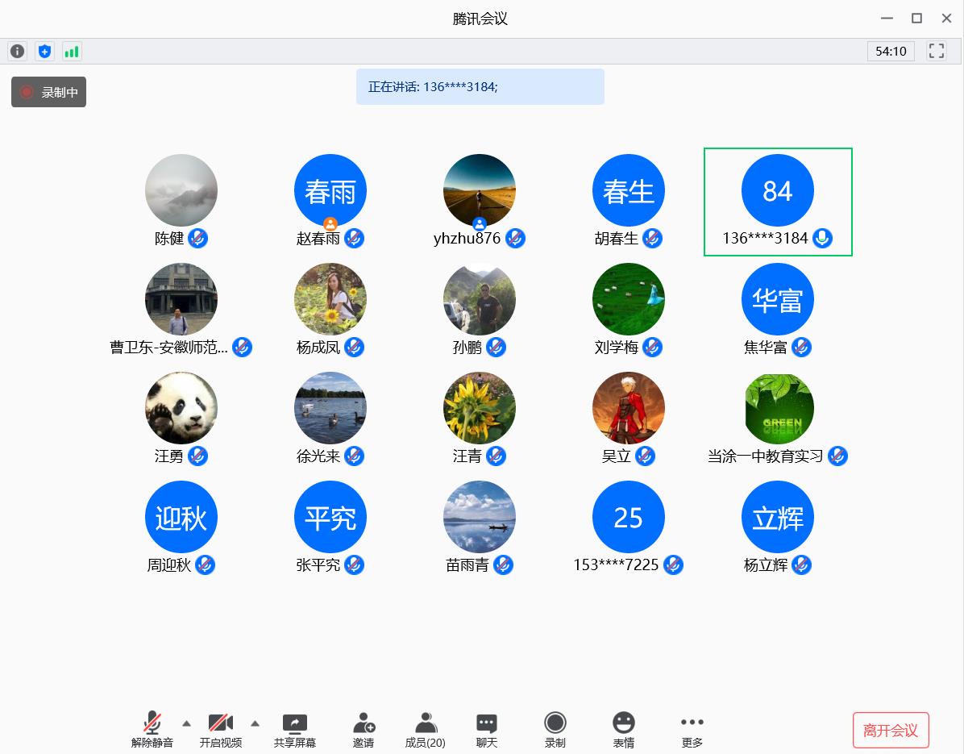The height and width of the screenshot is (754, 964).
Task: Open the meeting info icon
Action: click(17, 52)
